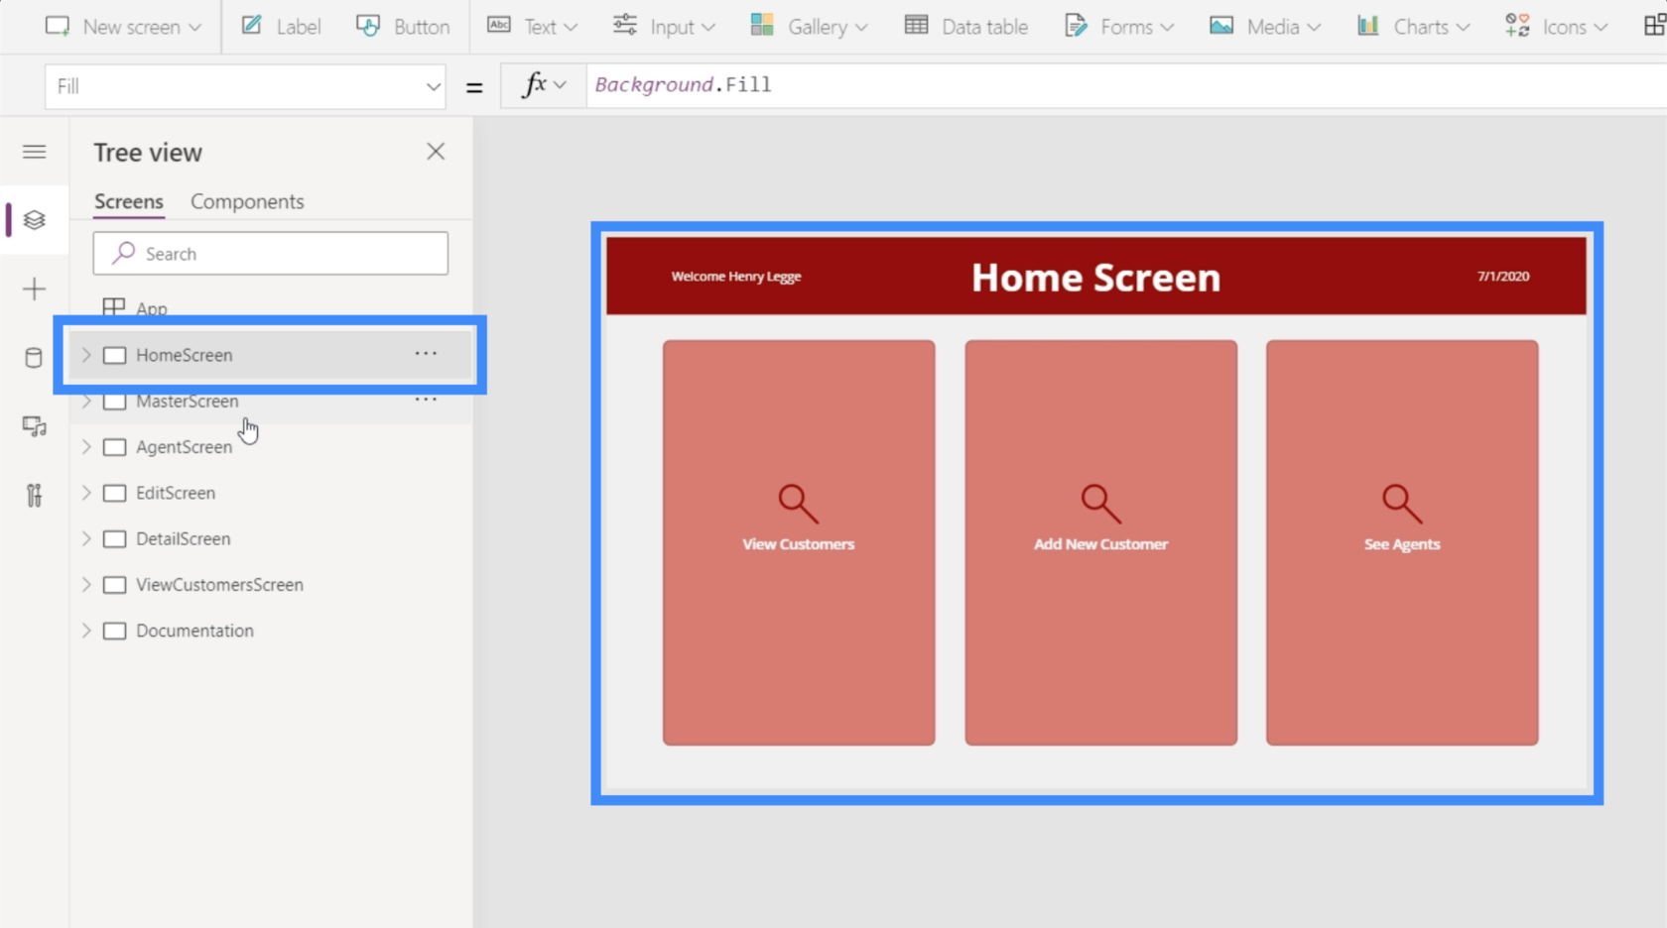Screen dimensions: 1667x928
Task: Click the See Agents label
Action: pyautogui.click(x=1402, y=544)
